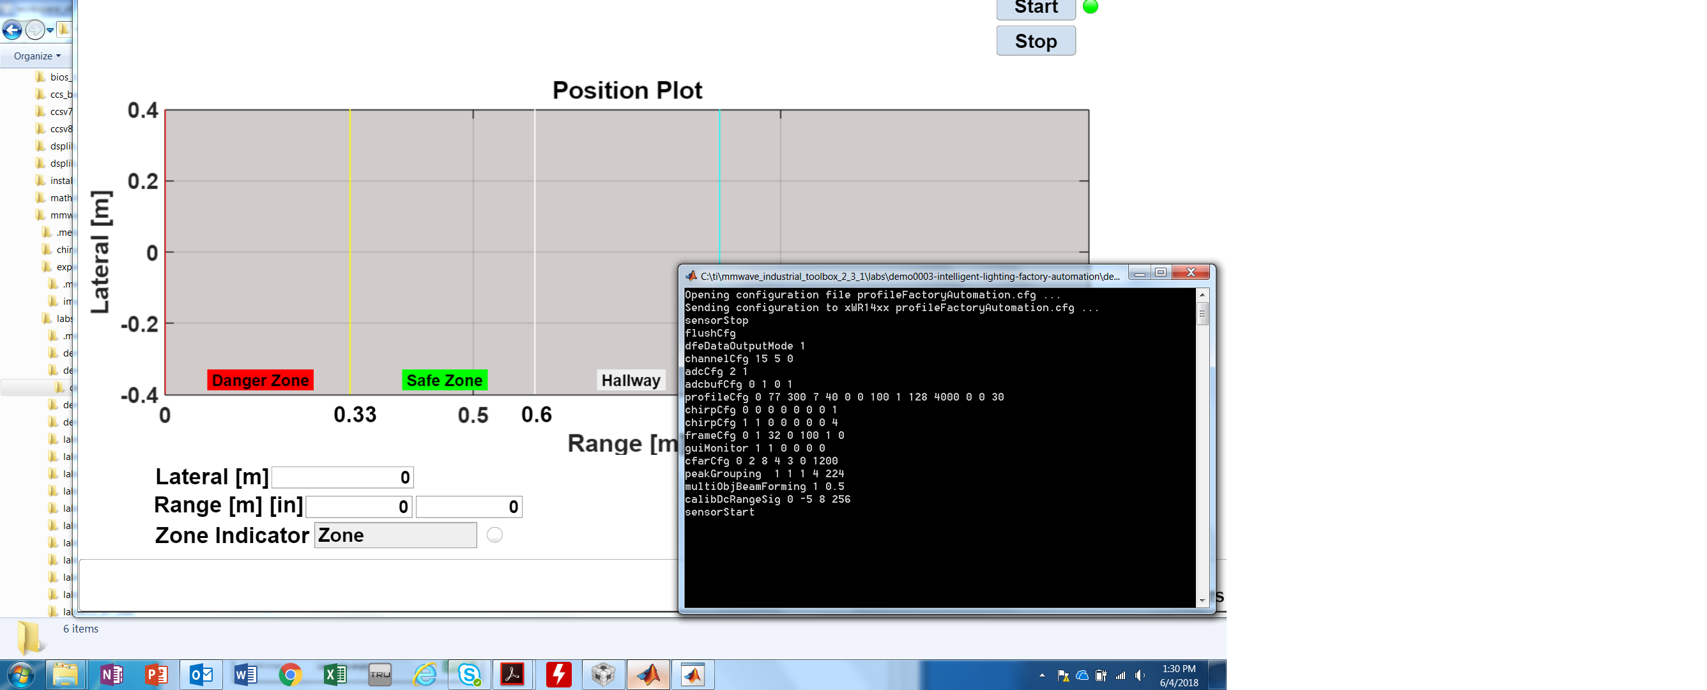Open Outlook taskbar icon
The image size is (1707, 690).
click(201, 675)
